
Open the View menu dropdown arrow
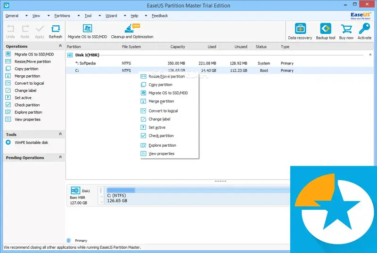[x=49, y=16]
